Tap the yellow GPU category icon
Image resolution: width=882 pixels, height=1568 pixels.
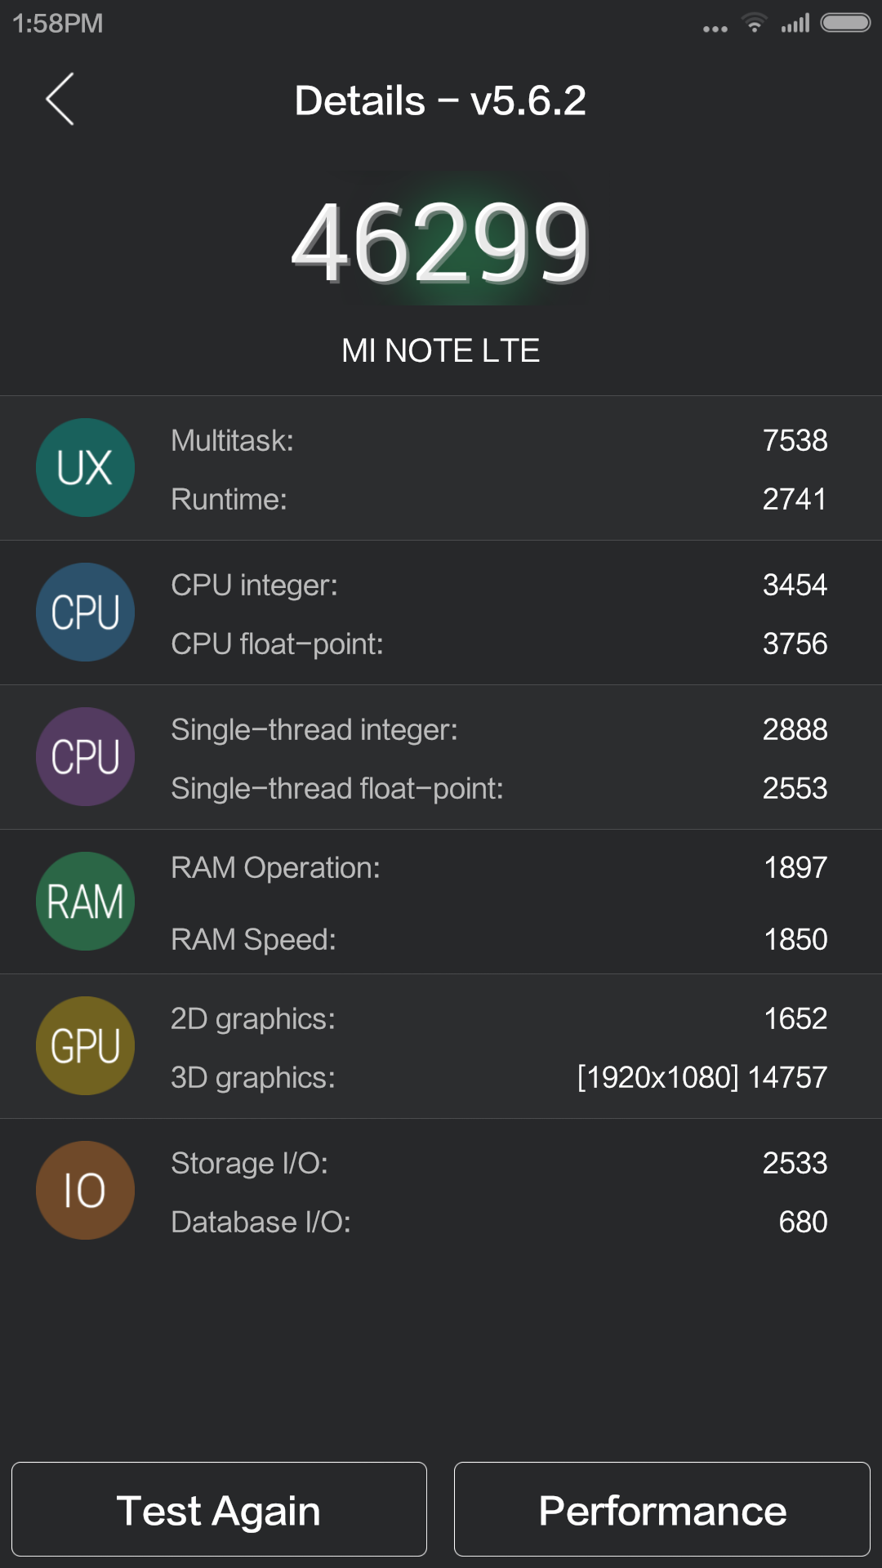pyautogui.click(x=85, y=1046)
